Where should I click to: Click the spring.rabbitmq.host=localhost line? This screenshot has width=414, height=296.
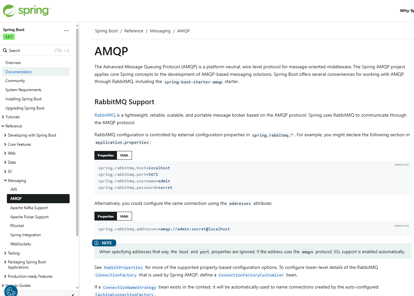coord(134,168)
